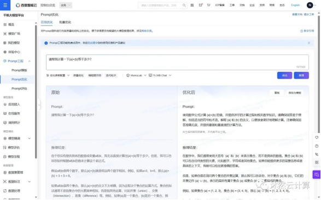Click the Prompt工程 sidebar icon
This screenshot has width=321, height=200.
5,61
